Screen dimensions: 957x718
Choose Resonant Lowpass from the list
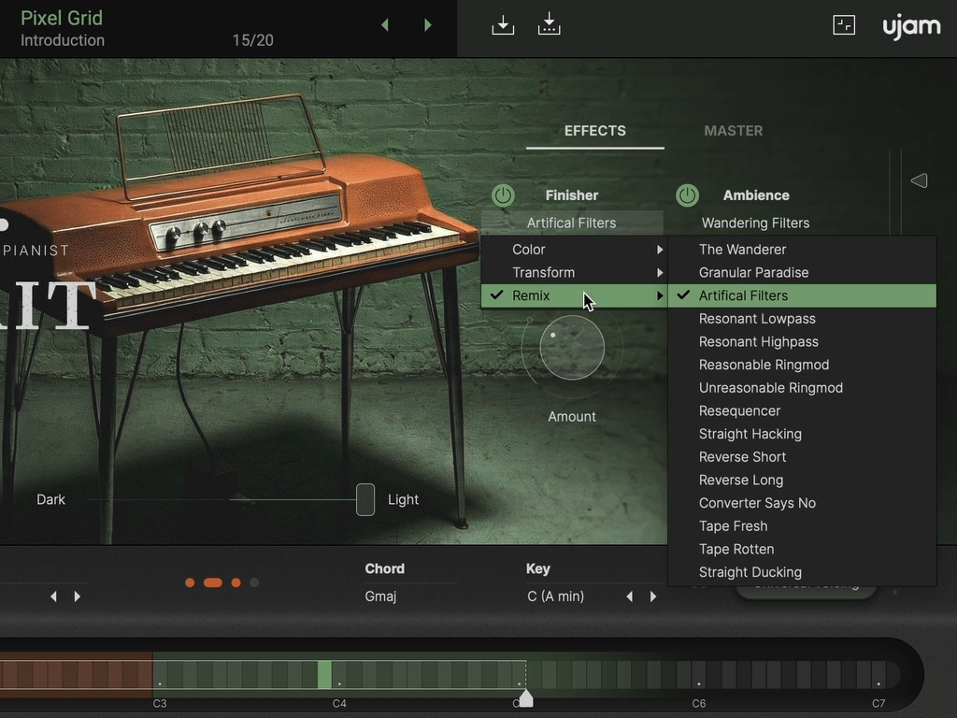802,319
